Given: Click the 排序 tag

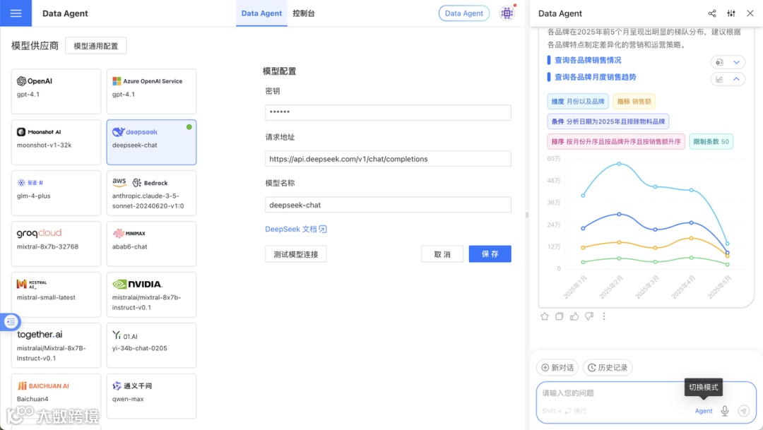Looking at the screenshot, I should 615,141.
